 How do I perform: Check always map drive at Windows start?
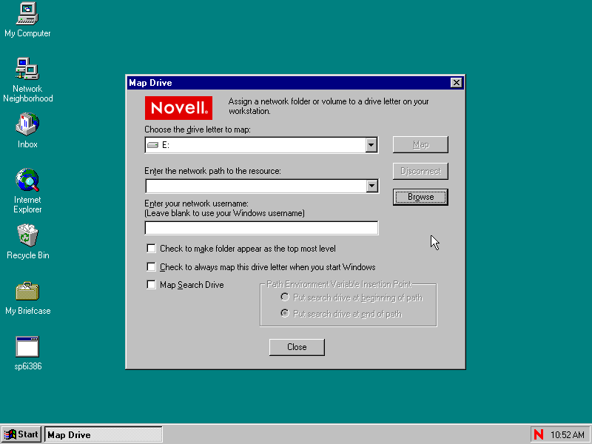pos(151,267)
